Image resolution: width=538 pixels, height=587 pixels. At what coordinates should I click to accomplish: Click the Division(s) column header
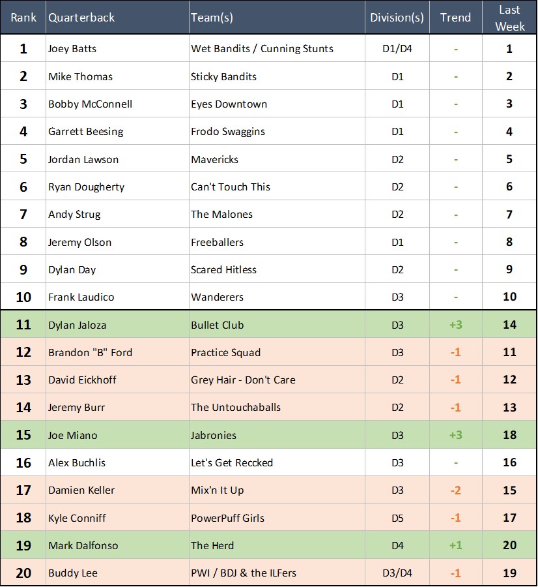(397, 18)
